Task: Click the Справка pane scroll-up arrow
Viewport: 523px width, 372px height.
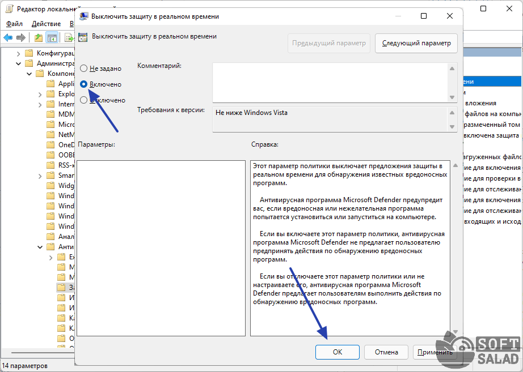Action: coord(455,165)
